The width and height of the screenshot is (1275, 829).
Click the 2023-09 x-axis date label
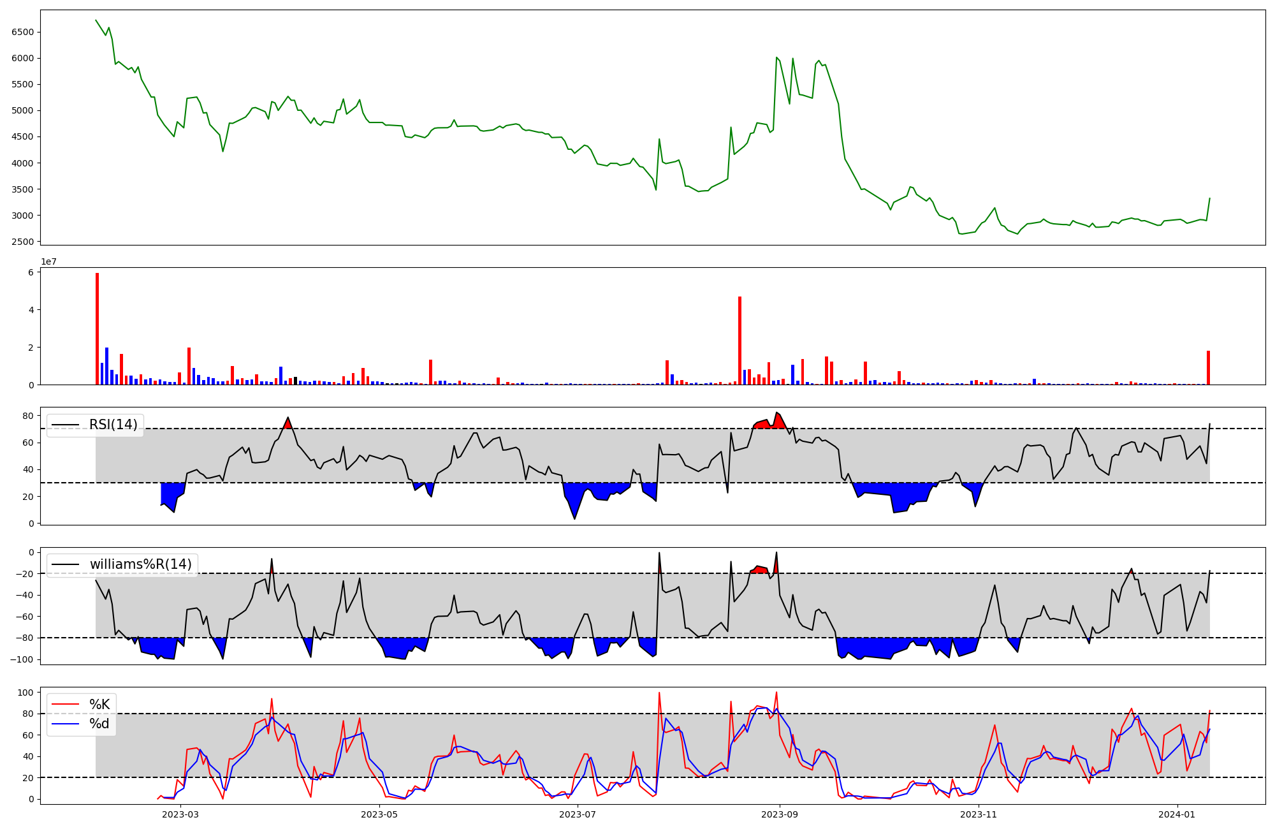[x=780, y=814]
